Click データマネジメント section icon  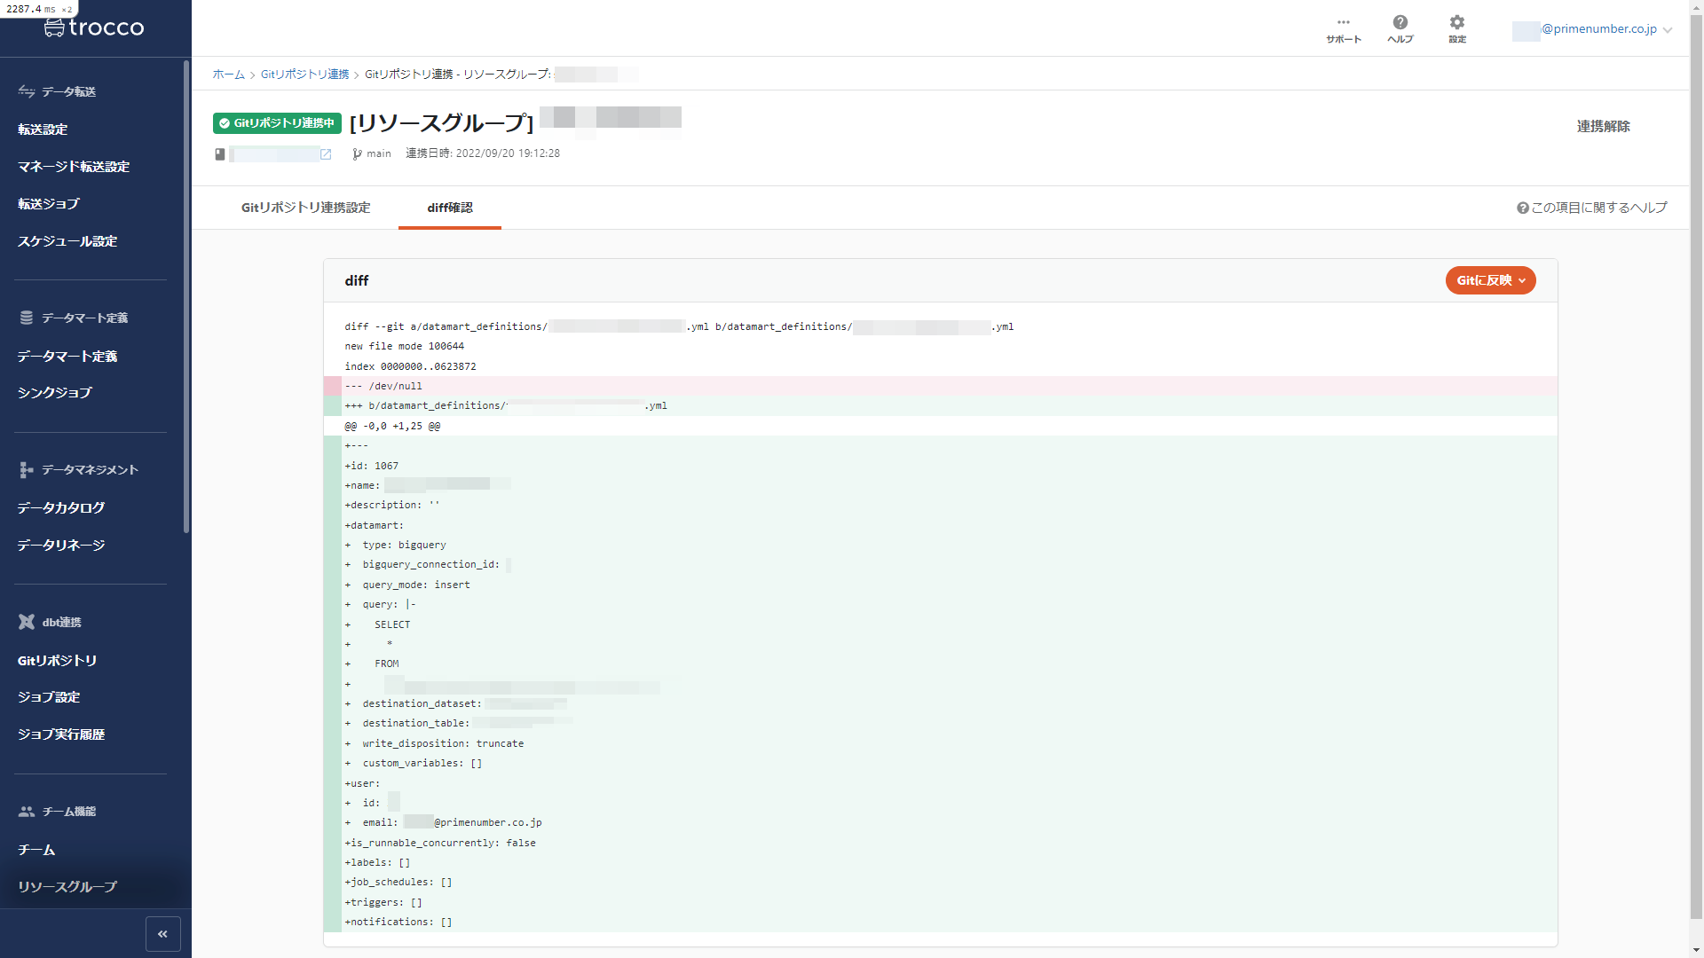point(27,470)
